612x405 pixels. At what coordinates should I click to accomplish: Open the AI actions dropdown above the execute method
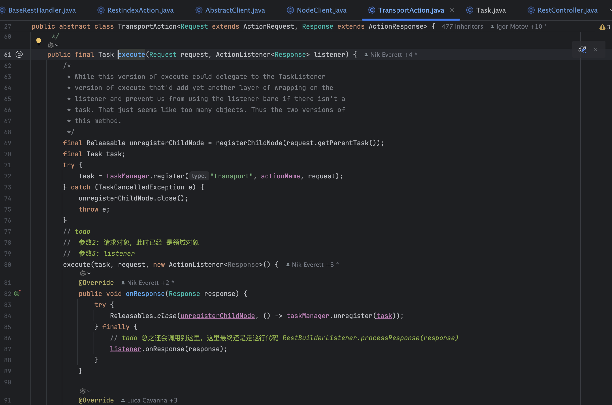point(53,45)
